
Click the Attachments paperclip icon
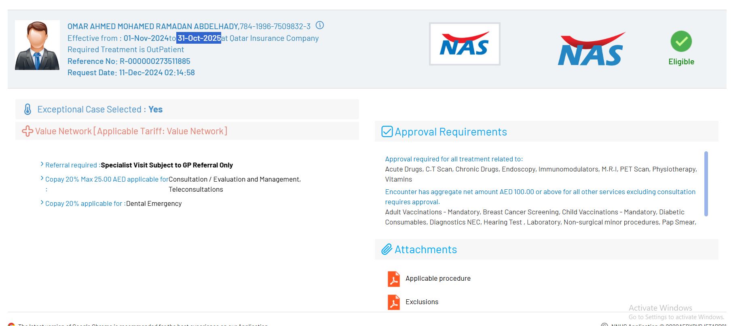(387, 249)
